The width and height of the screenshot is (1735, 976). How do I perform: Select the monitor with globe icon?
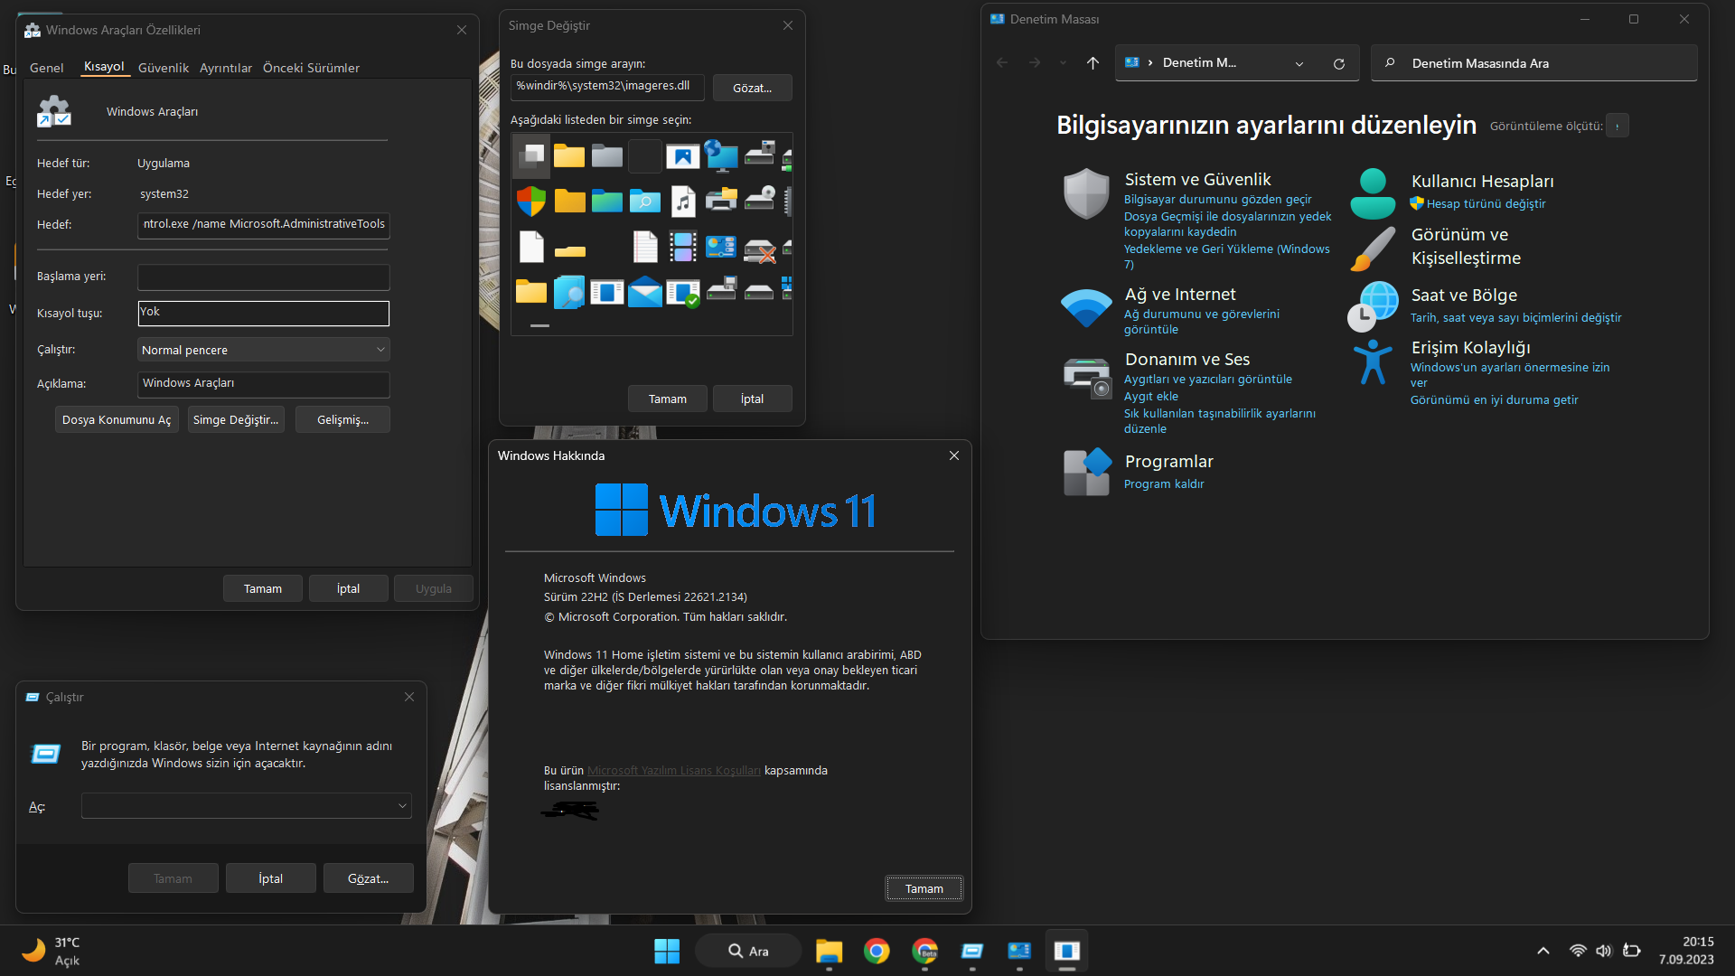(x=721, y=155)
